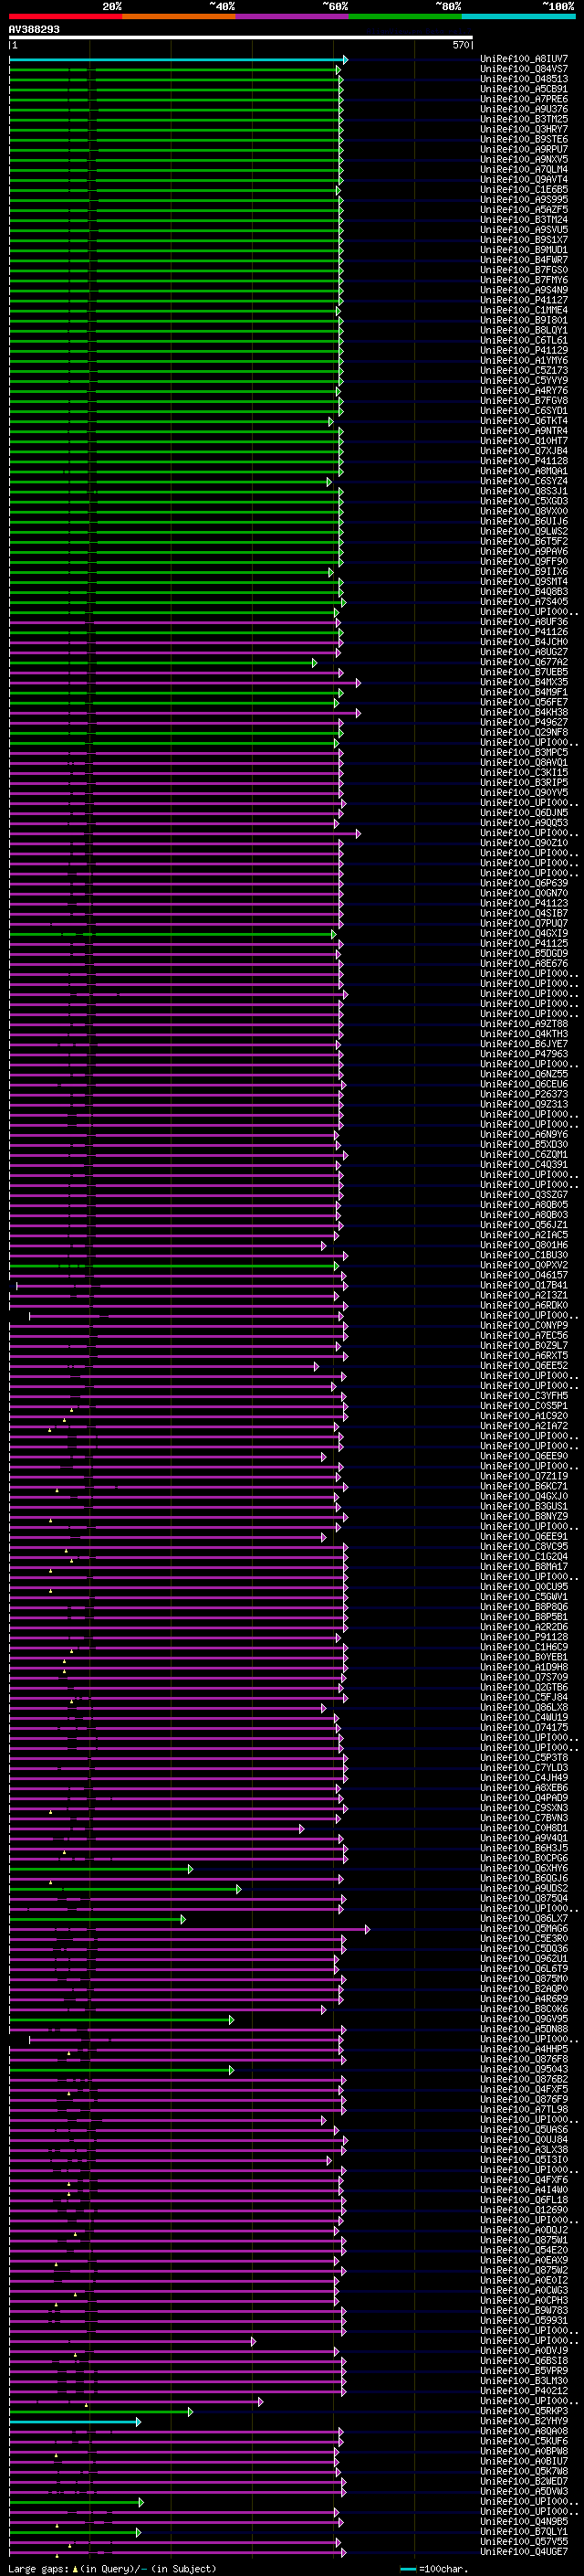The height and width of the screenshot is (2576, 584).
Task: Click the UniRef100_B8LQY1 entry
Action: click(524, 330)
